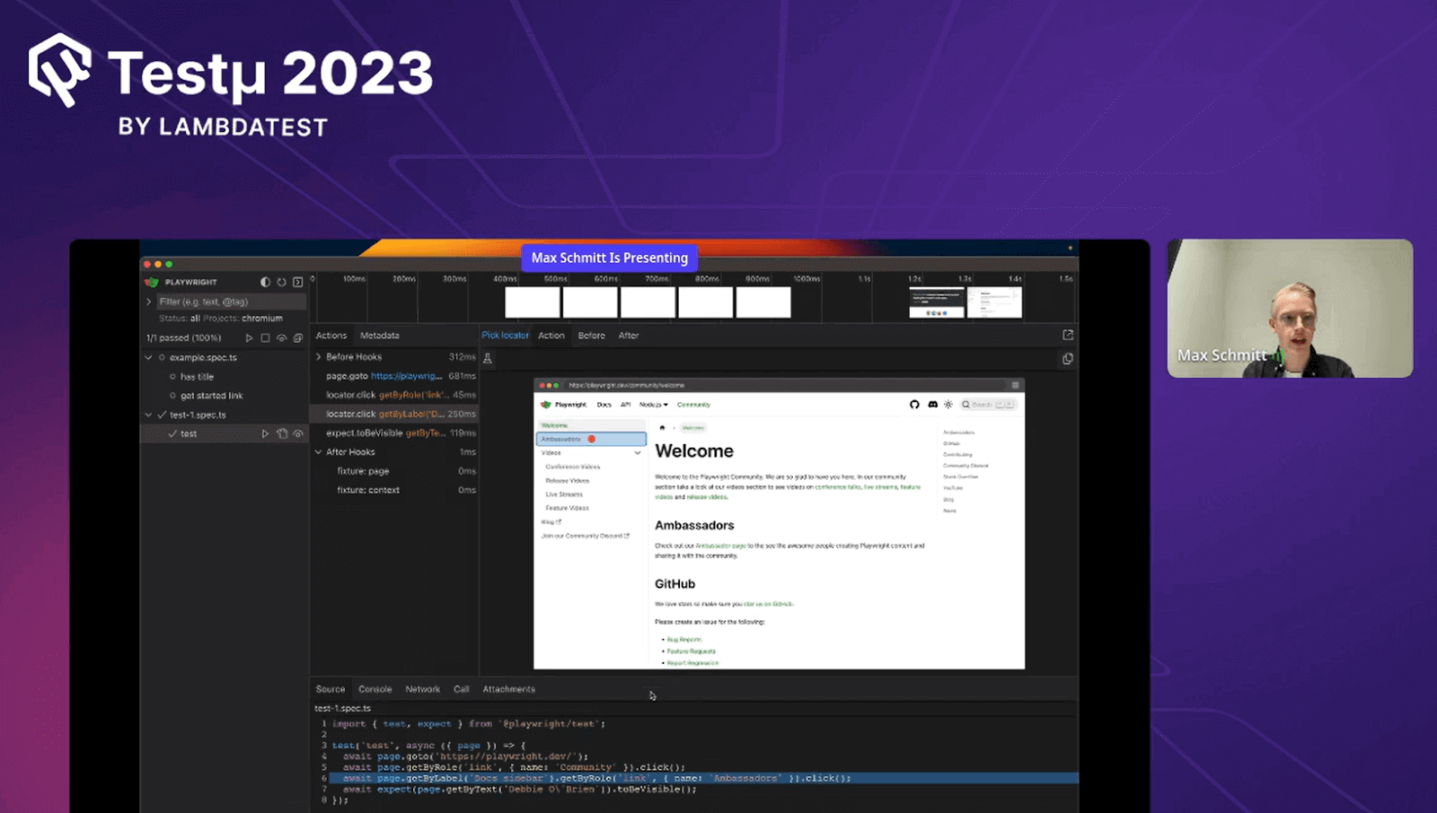Click the reload tests icon
Viewport: 1437px width, 813px height.
click(x=281, y=282)
